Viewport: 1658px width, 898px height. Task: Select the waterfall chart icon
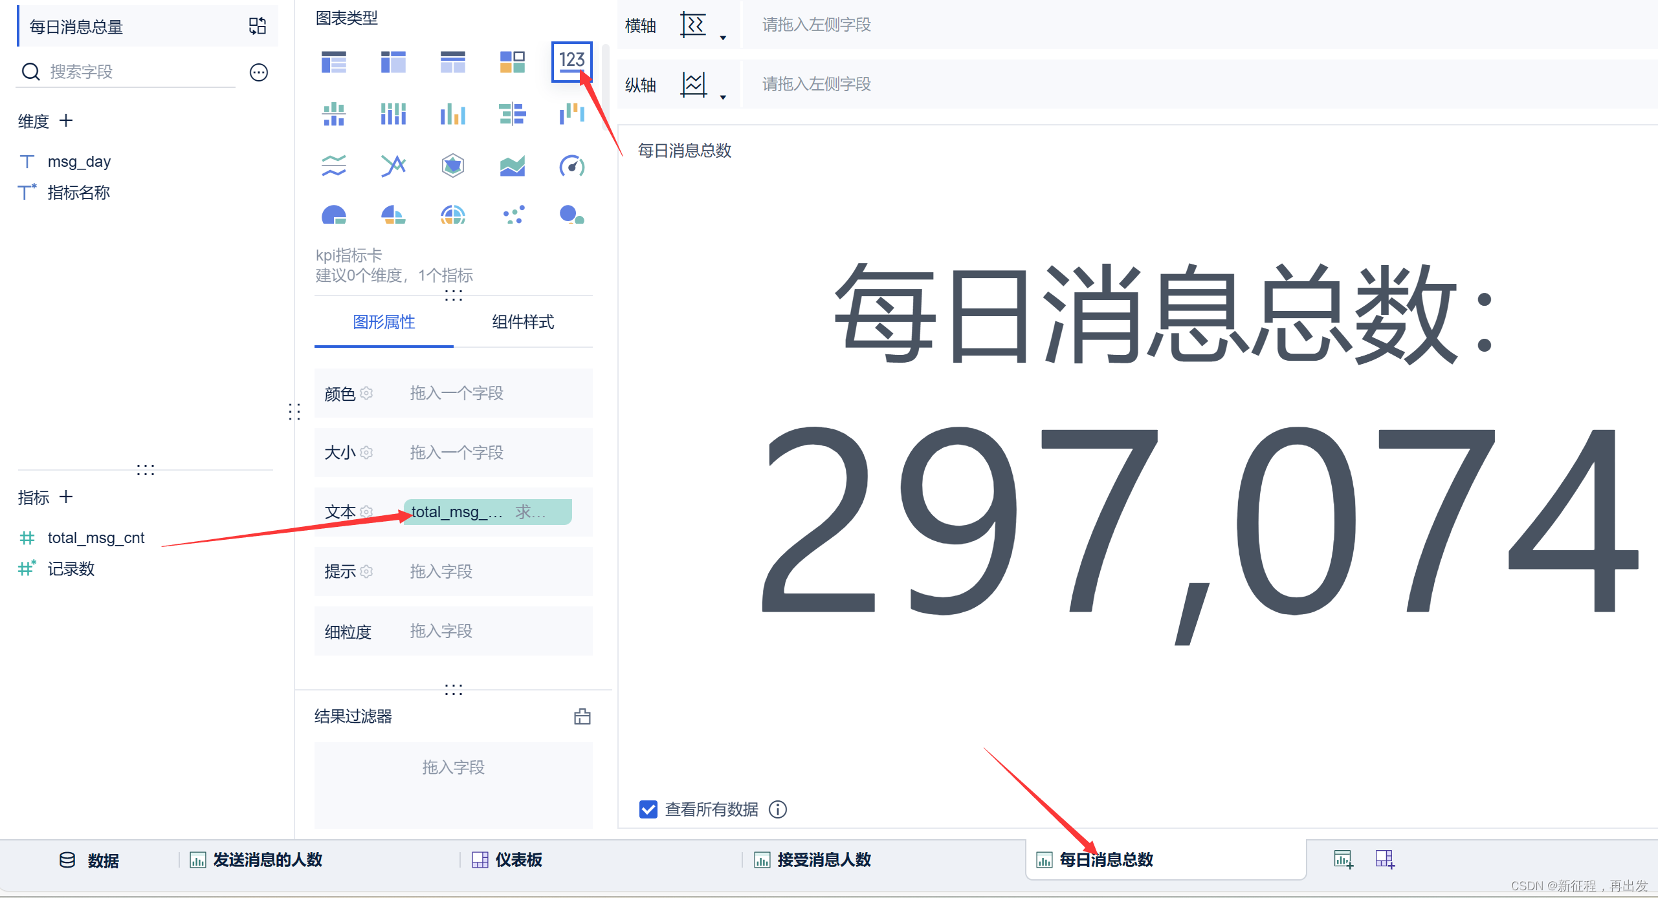(x=572, y=114)
